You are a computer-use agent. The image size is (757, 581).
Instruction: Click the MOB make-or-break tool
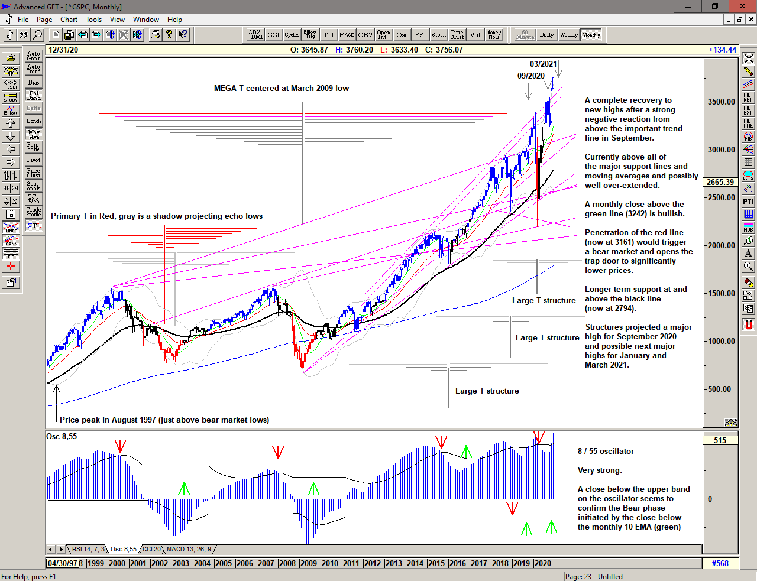click(x=748, y=227)
